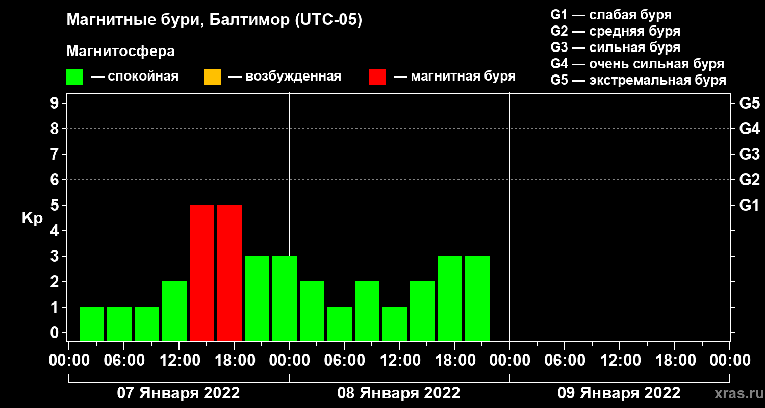Click the '09 Января 2022' date label
The image size is (765, 408).
point(619,393)
